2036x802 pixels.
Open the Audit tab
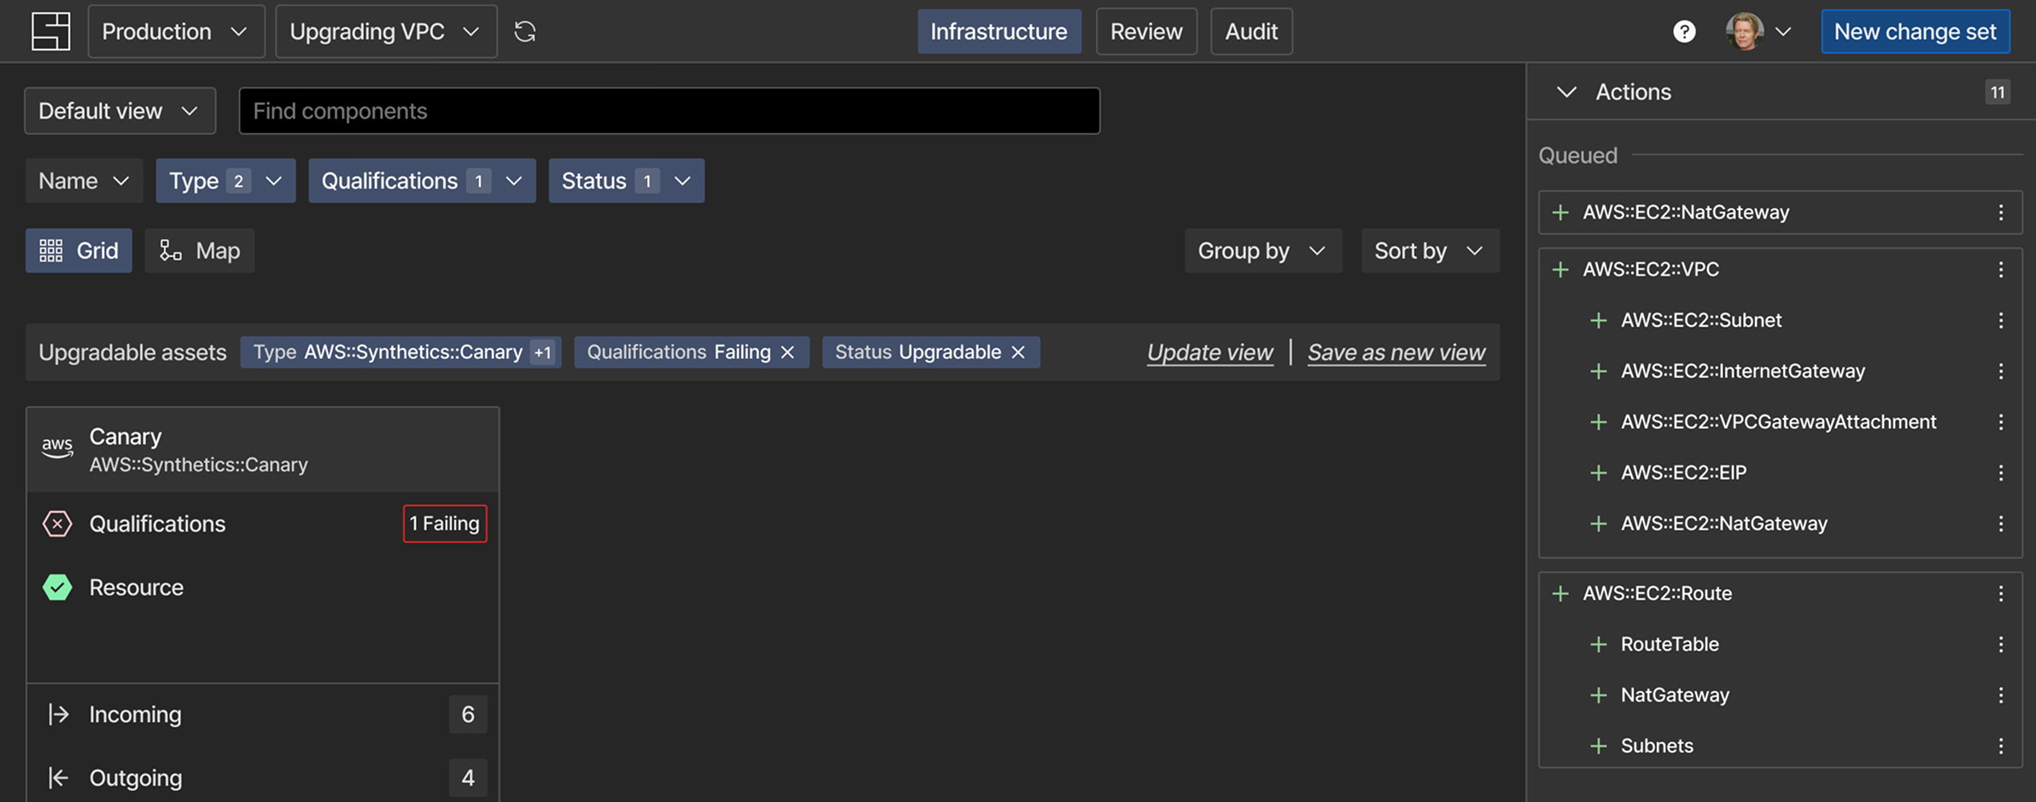(x=1251, y=32)
